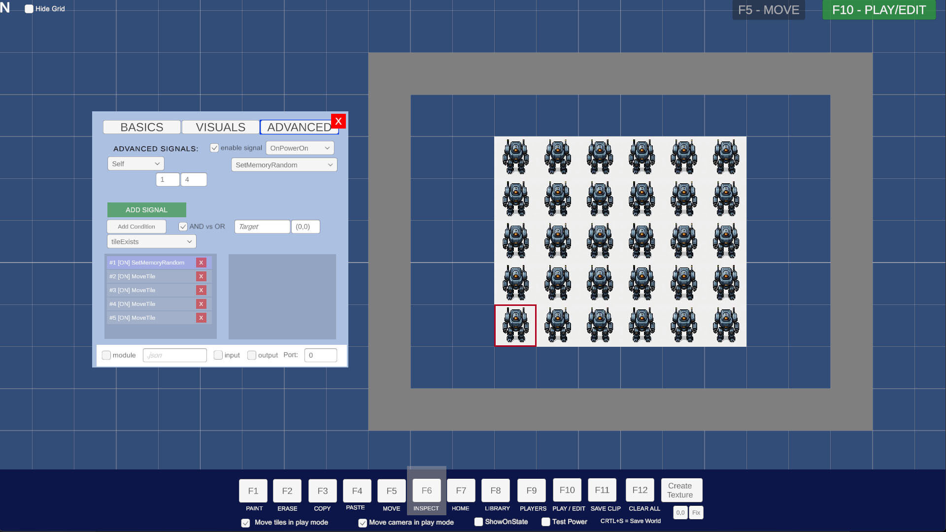Open the OnPowerOn trigger dropdown
The image size is (946, 532).
(300, 148)
